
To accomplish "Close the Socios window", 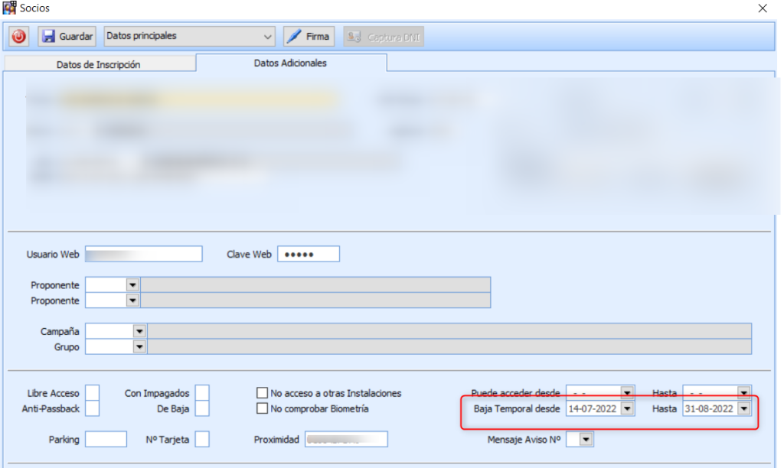I will click(762, 8).
